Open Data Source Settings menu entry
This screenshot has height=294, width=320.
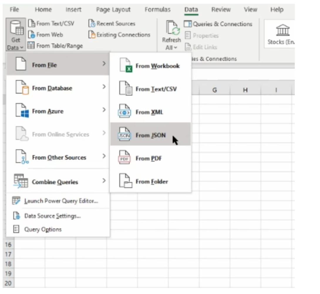pyautogui.click(x=58, y=216)
